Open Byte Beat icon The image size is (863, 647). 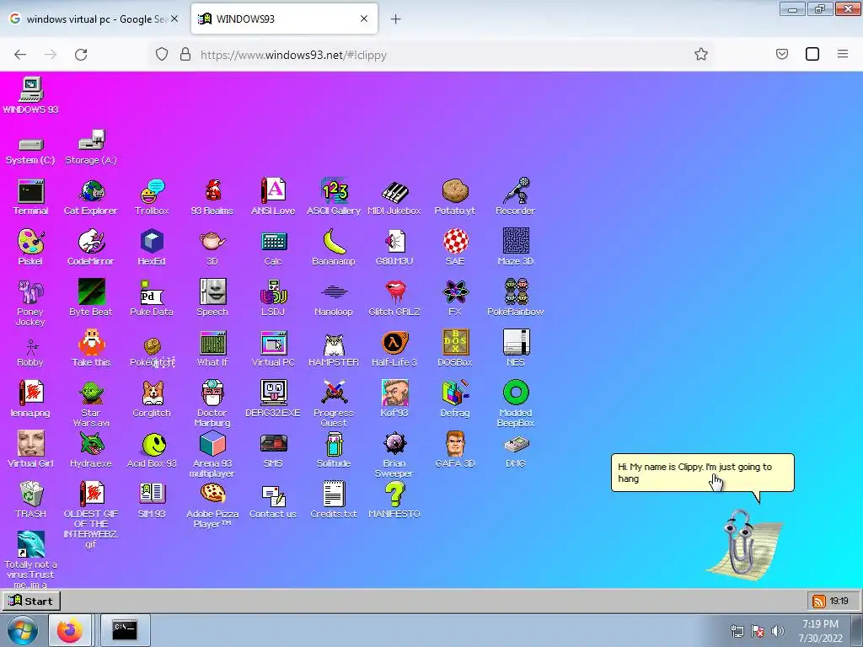coord(91,292)
